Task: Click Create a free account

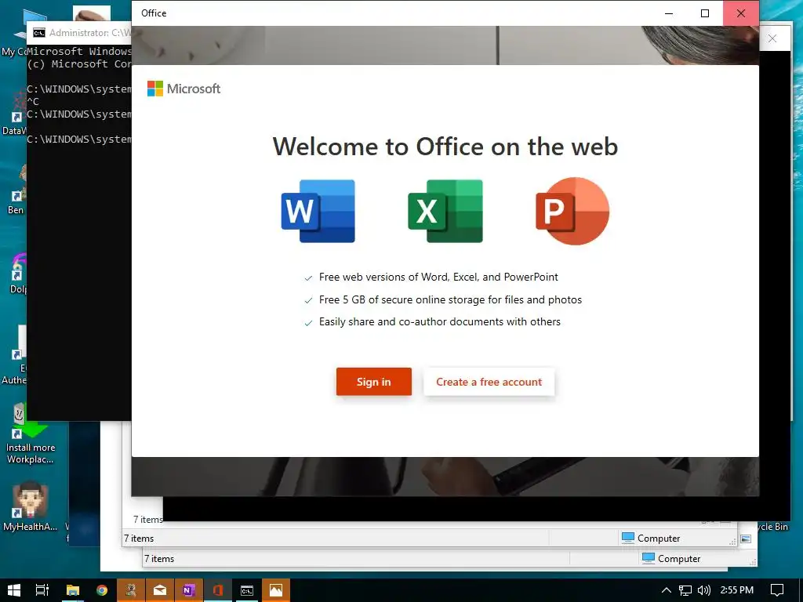Action: click(489, 382)
